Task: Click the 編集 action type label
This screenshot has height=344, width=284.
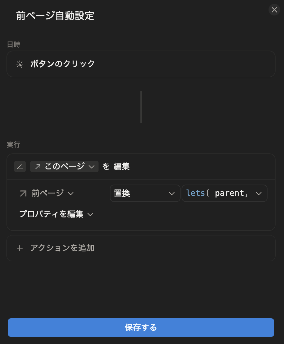Action: pyautogui.click(x=121, y=167)
